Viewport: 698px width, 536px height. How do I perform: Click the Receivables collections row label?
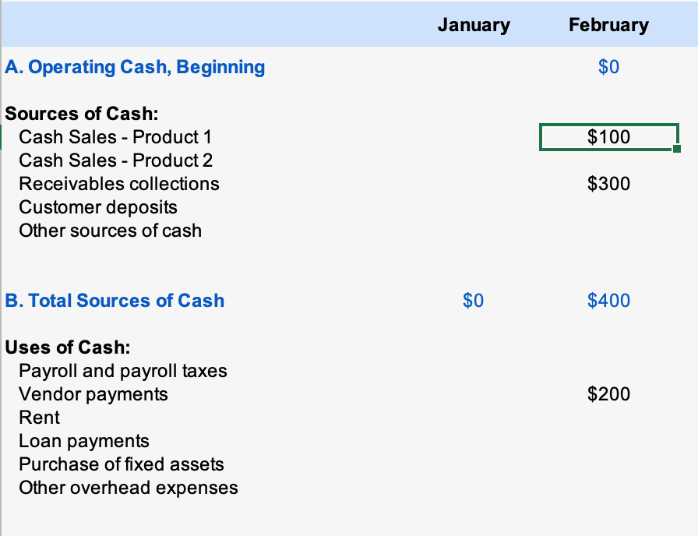tap(119, 184)
